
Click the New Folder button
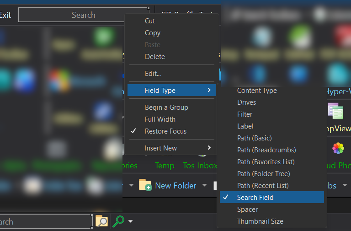pos(175,185)
